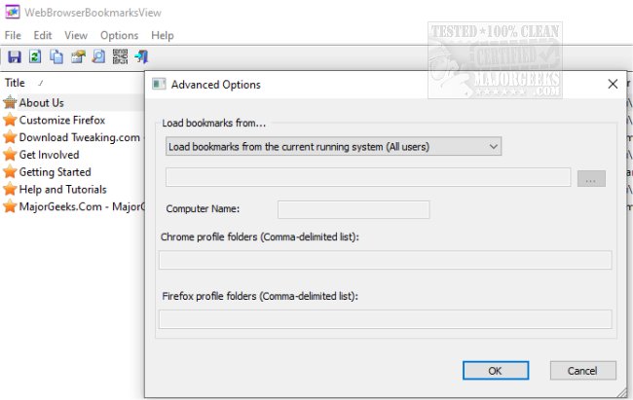The width and height of the screenshot is (633, 400).
Task: Click the Chrome profile folders field
Action: (x=385, y=260)
